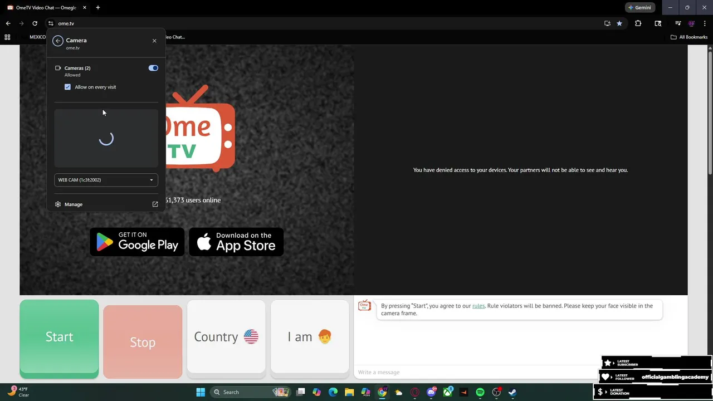
Task: Click the taskbar Search box
Action: (x=251, y=392)
